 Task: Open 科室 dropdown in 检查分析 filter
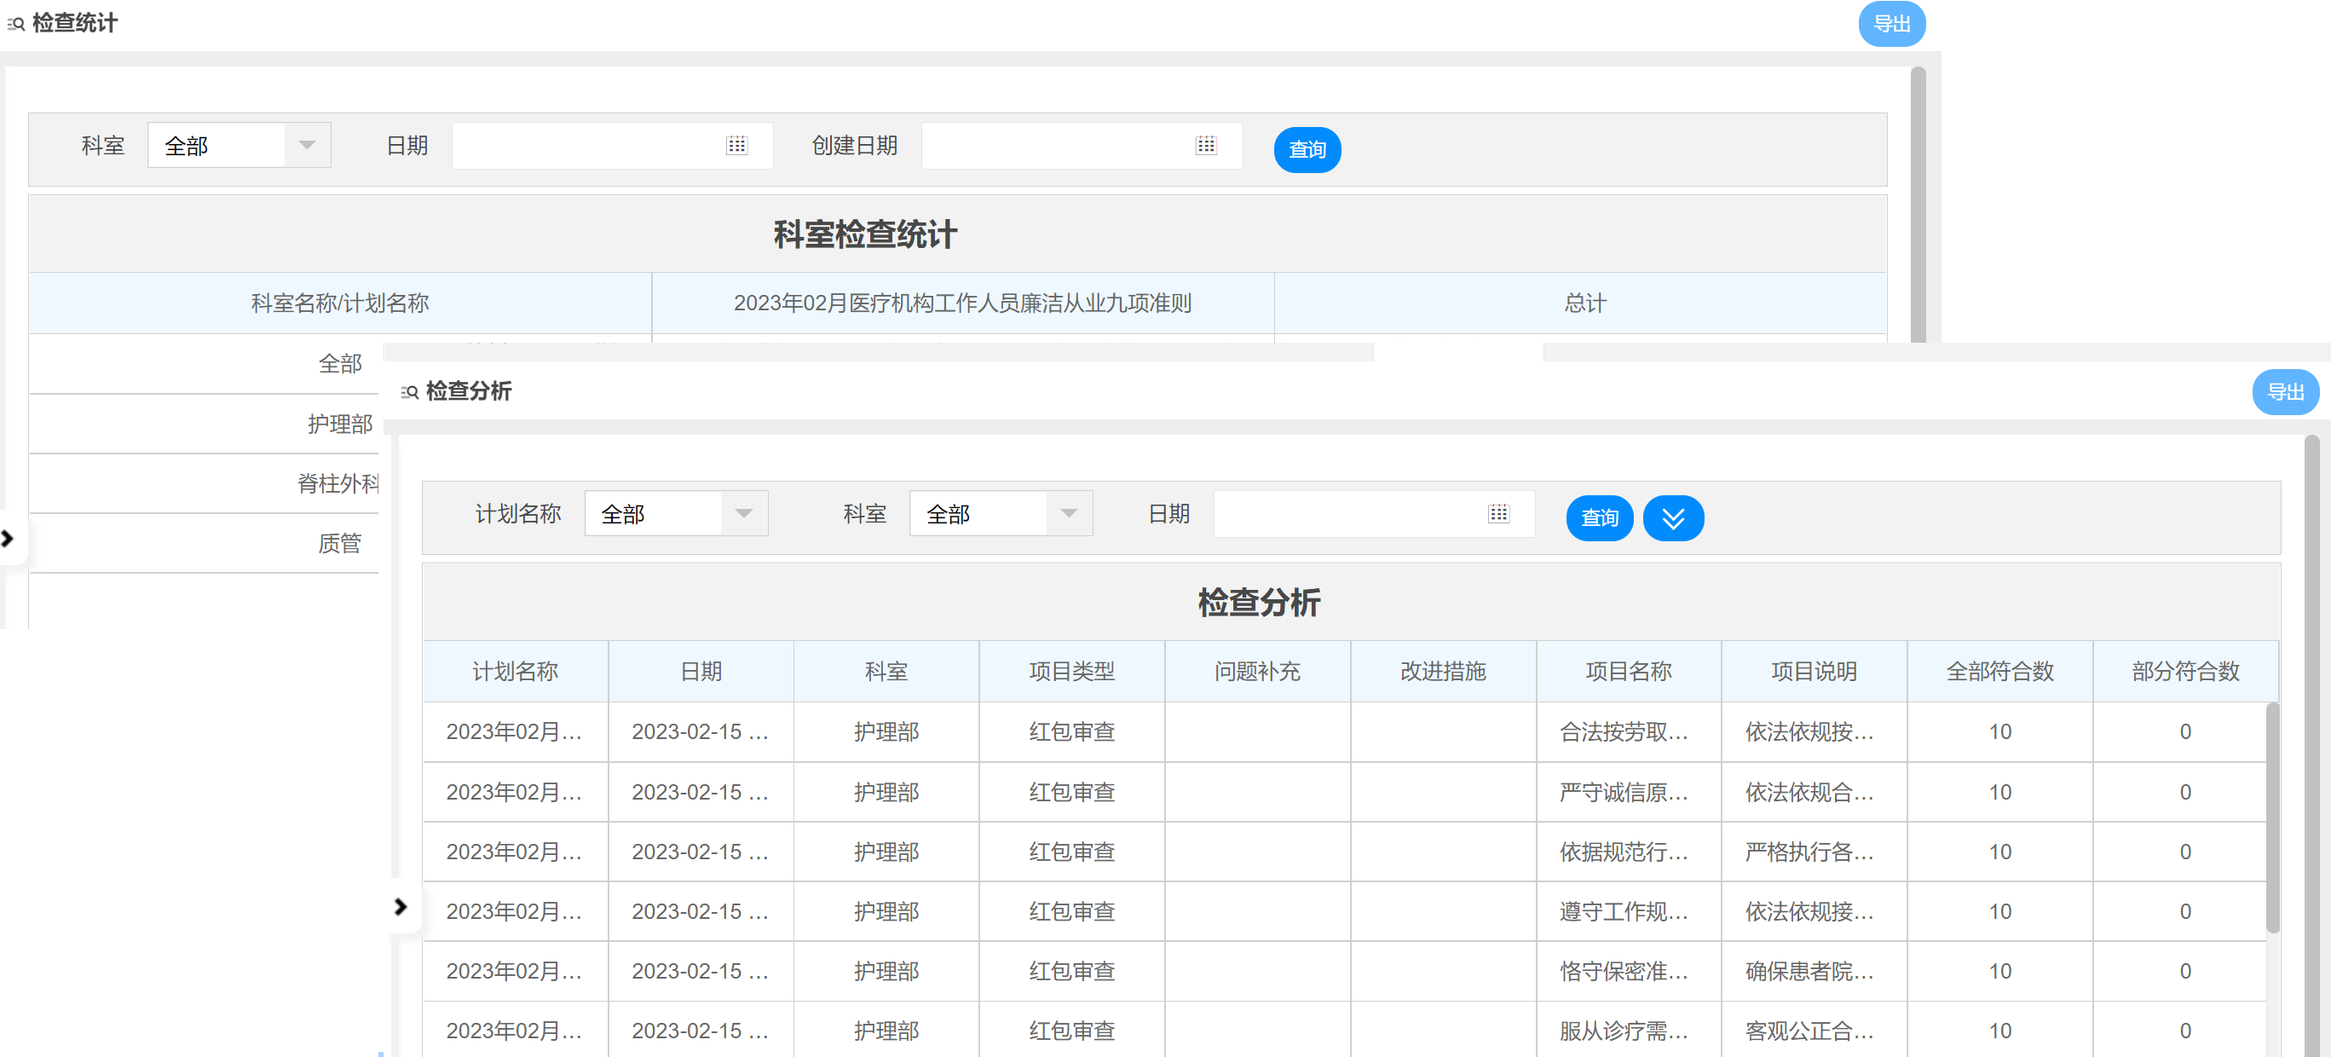1068,514
